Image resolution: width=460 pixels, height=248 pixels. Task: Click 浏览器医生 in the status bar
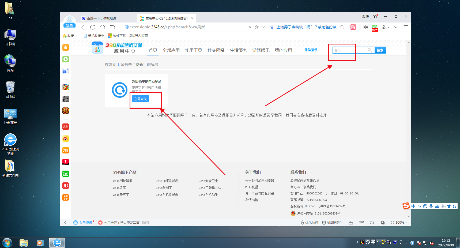coord(332,223)
